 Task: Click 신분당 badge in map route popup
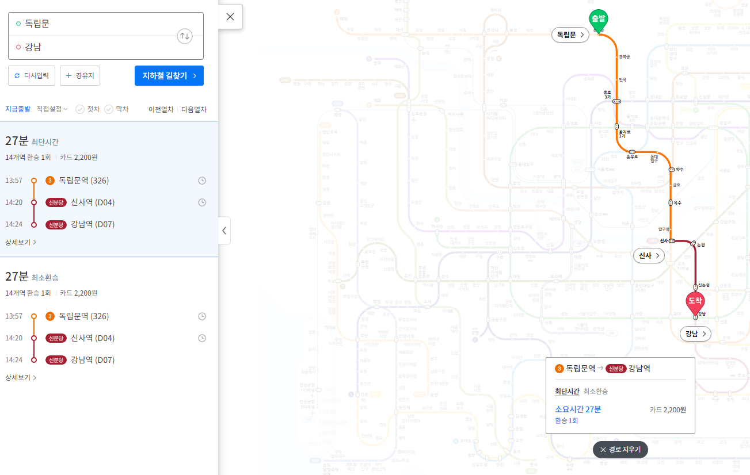pos(616,369)
